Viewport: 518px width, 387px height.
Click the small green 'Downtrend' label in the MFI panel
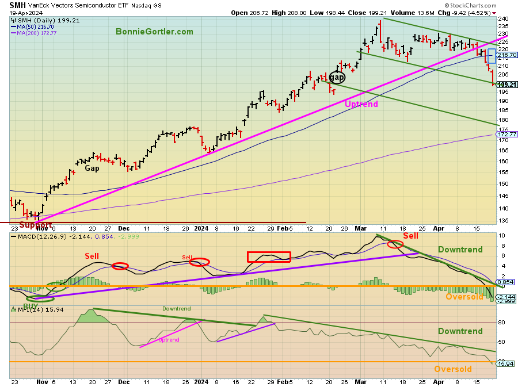point(177,309)
